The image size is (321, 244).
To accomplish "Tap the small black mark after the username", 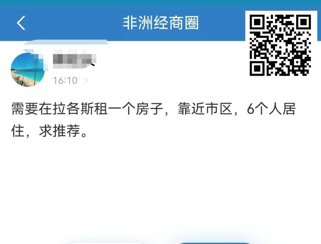I will (x=93, y=65).
